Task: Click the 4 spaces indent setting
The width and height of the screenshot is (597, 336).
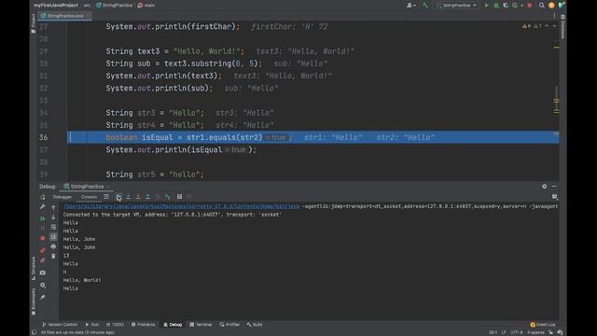Action: pos(535,332)
